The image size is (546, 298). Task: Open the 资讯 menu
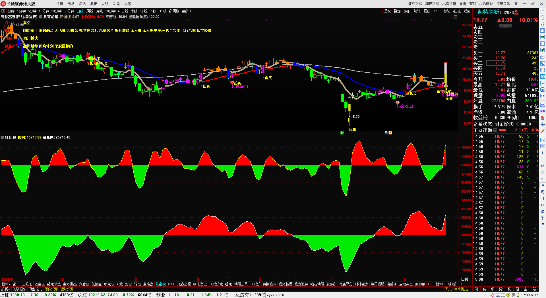point(82,4)
